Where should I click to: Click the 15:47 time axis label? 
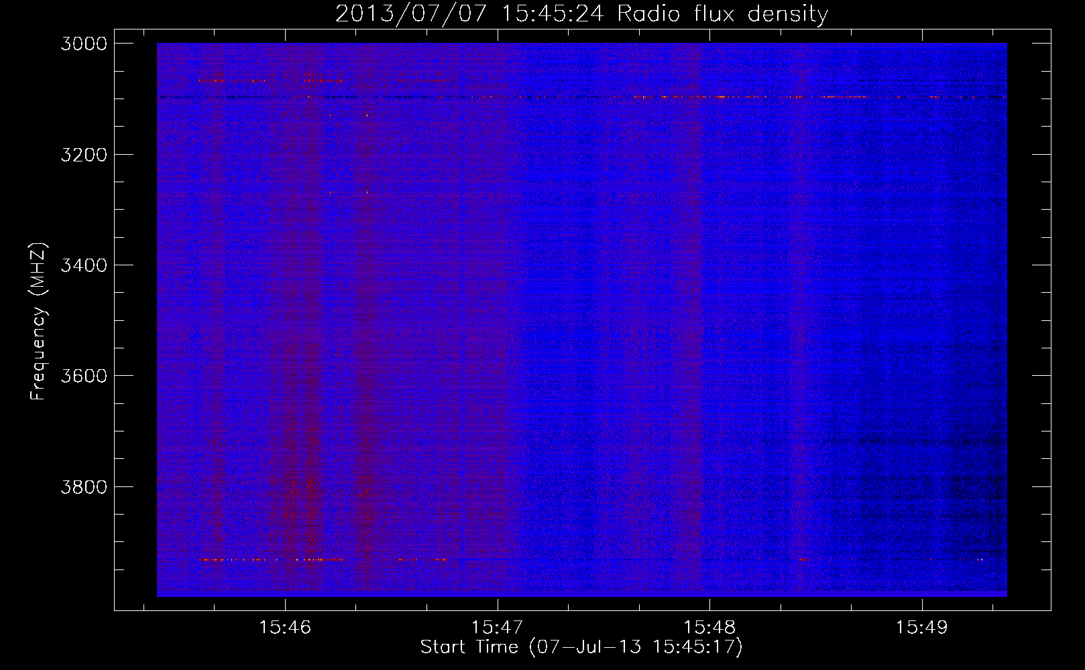point(498,628)
